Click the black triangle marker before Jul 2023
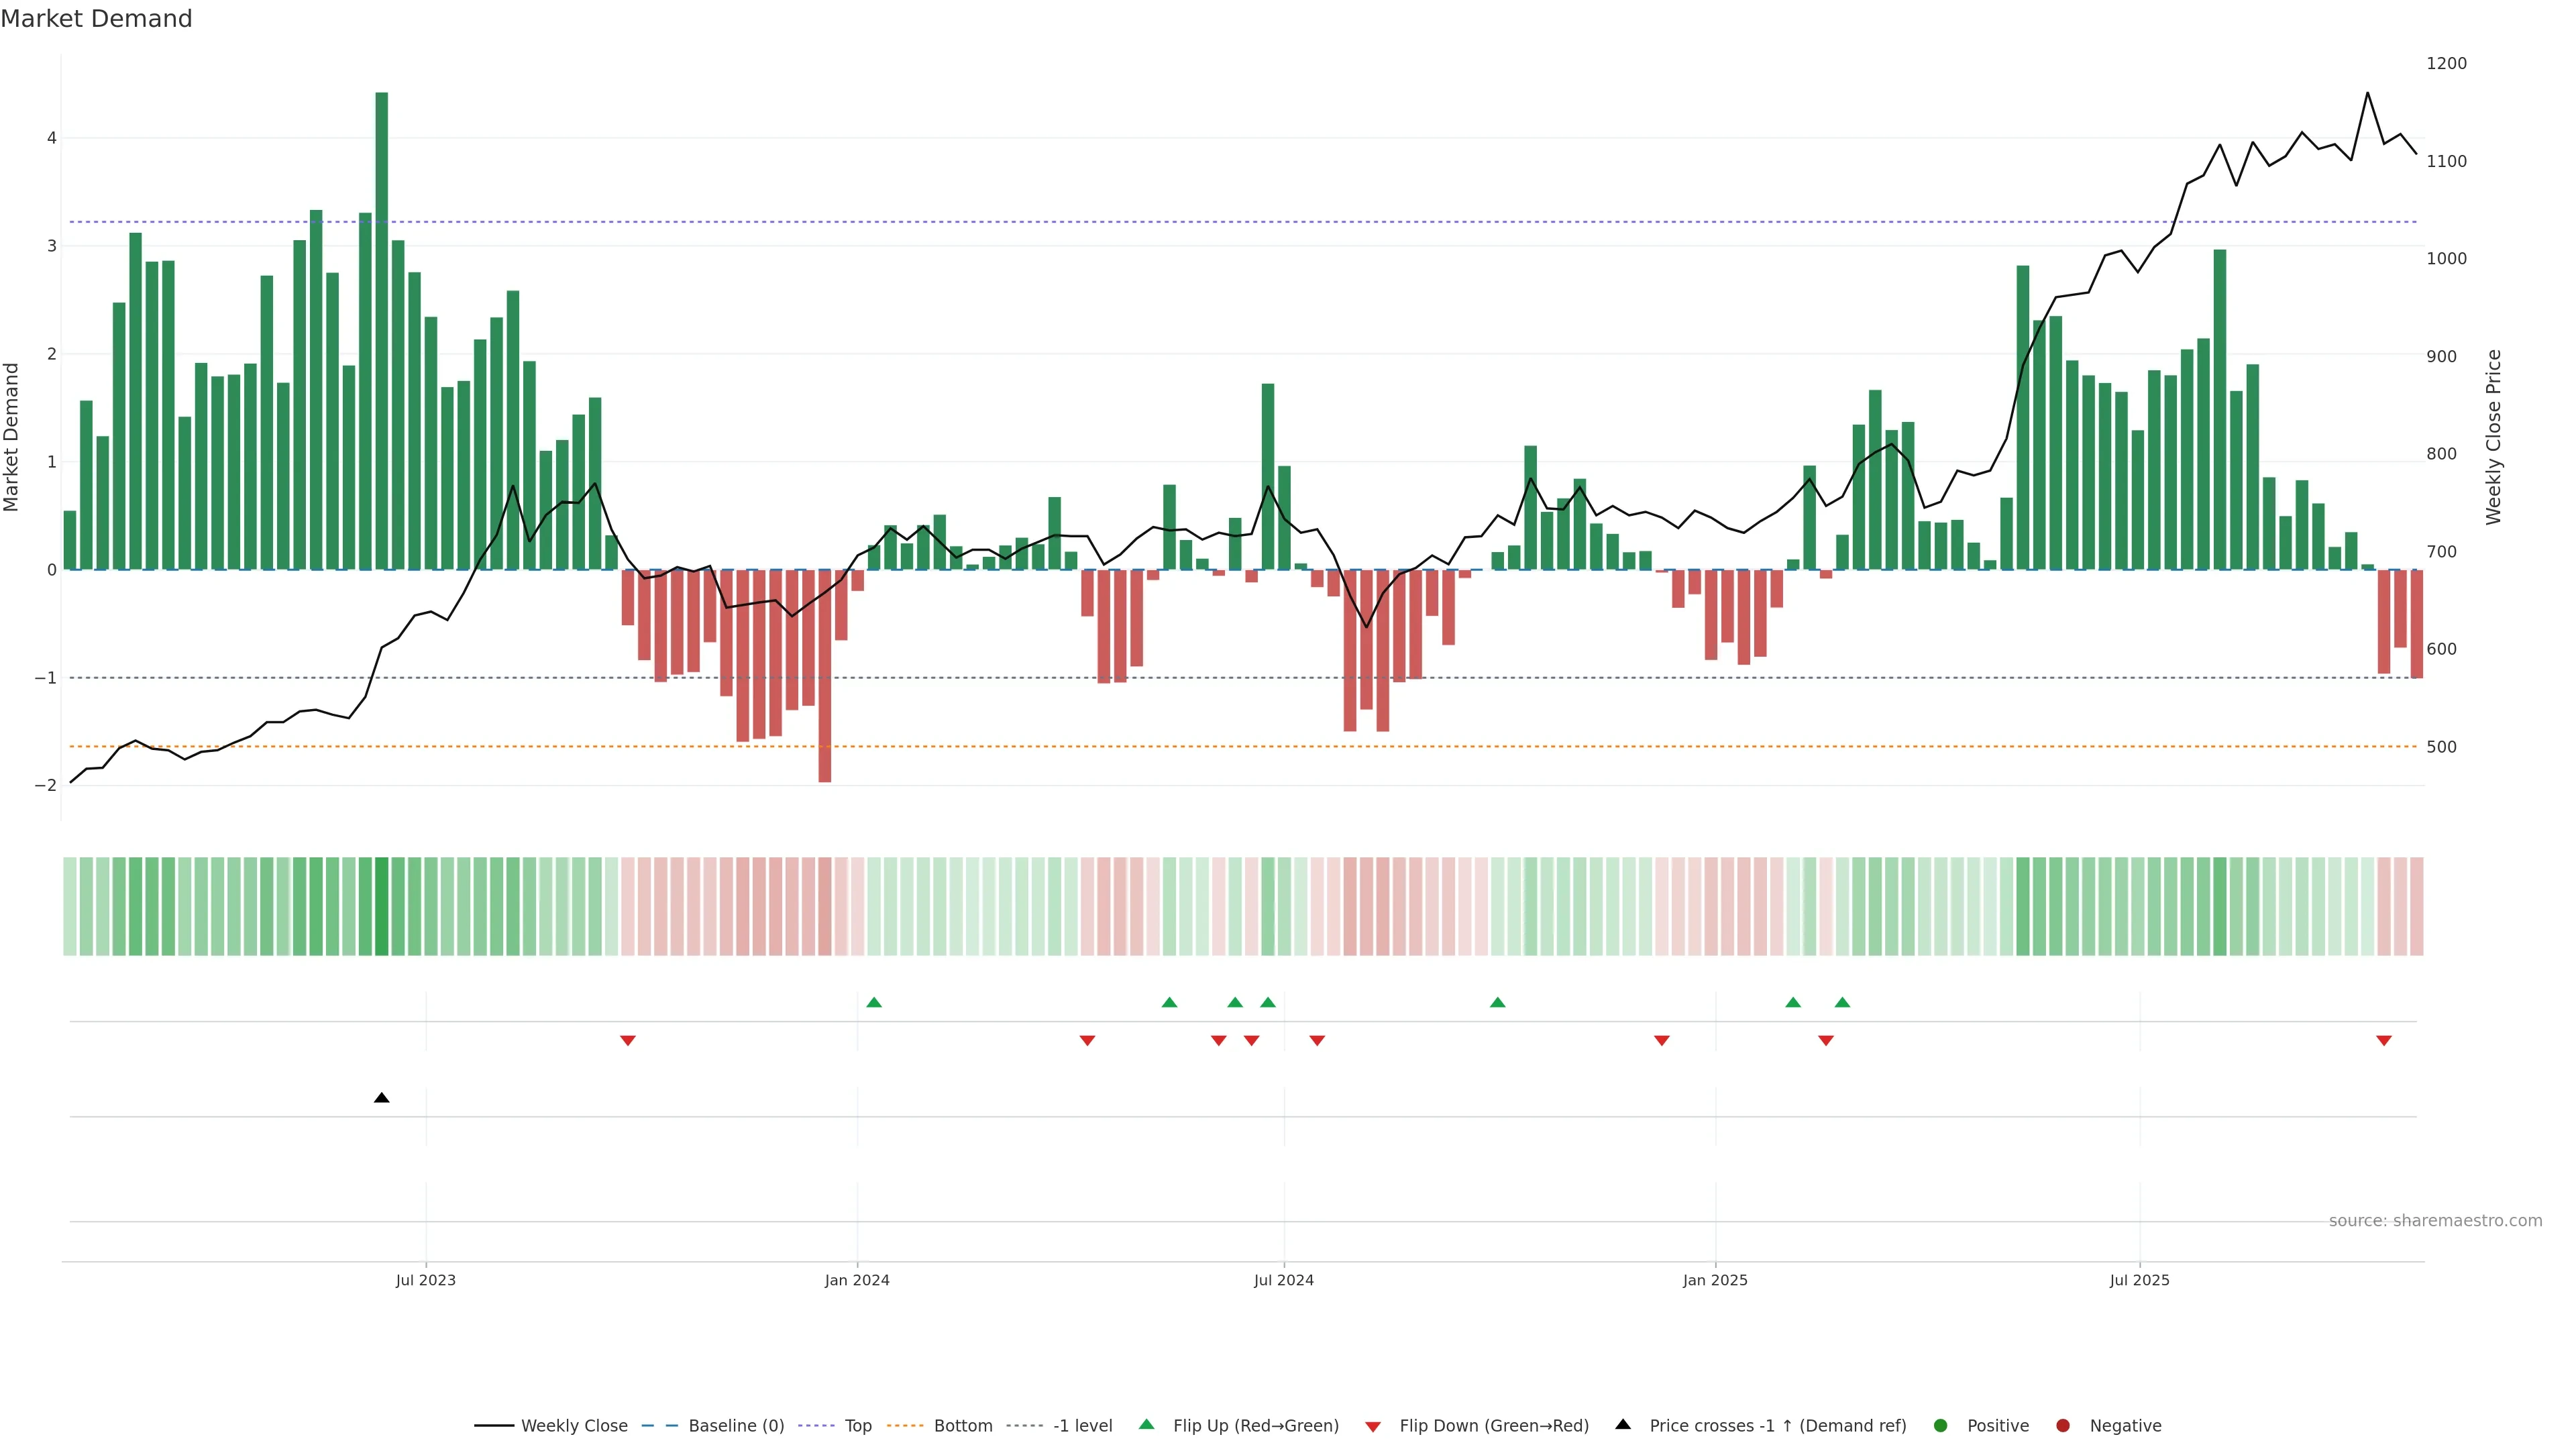 381,1098
